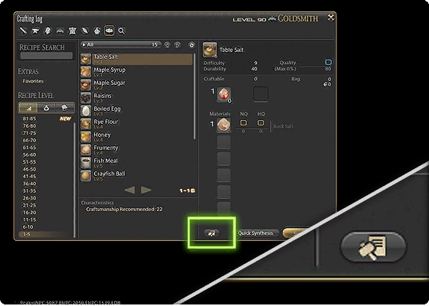This screenshot has width=429, height=306.
Task: Select the Carpenter saw class icon
Action: (23, 31)
